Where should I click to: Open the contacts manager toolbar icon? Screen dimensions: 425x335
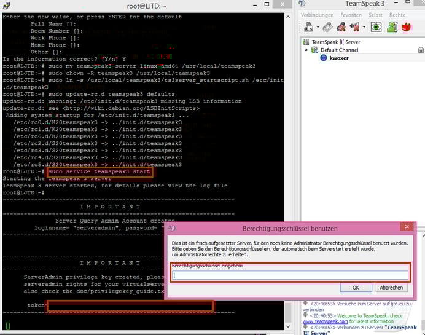(x=391, y=27)
